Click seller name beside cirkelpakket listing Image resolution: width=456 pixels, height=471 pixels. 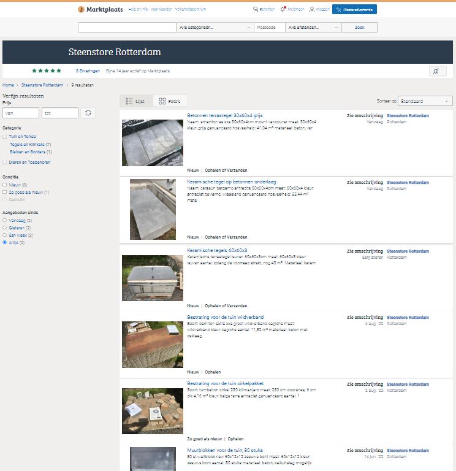(408, 384)
